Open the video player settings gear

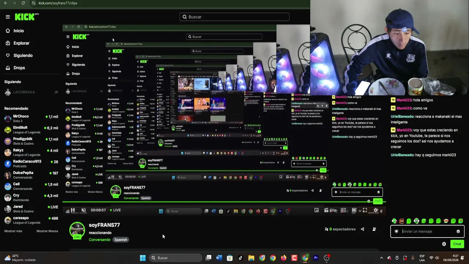coord(376,210)
